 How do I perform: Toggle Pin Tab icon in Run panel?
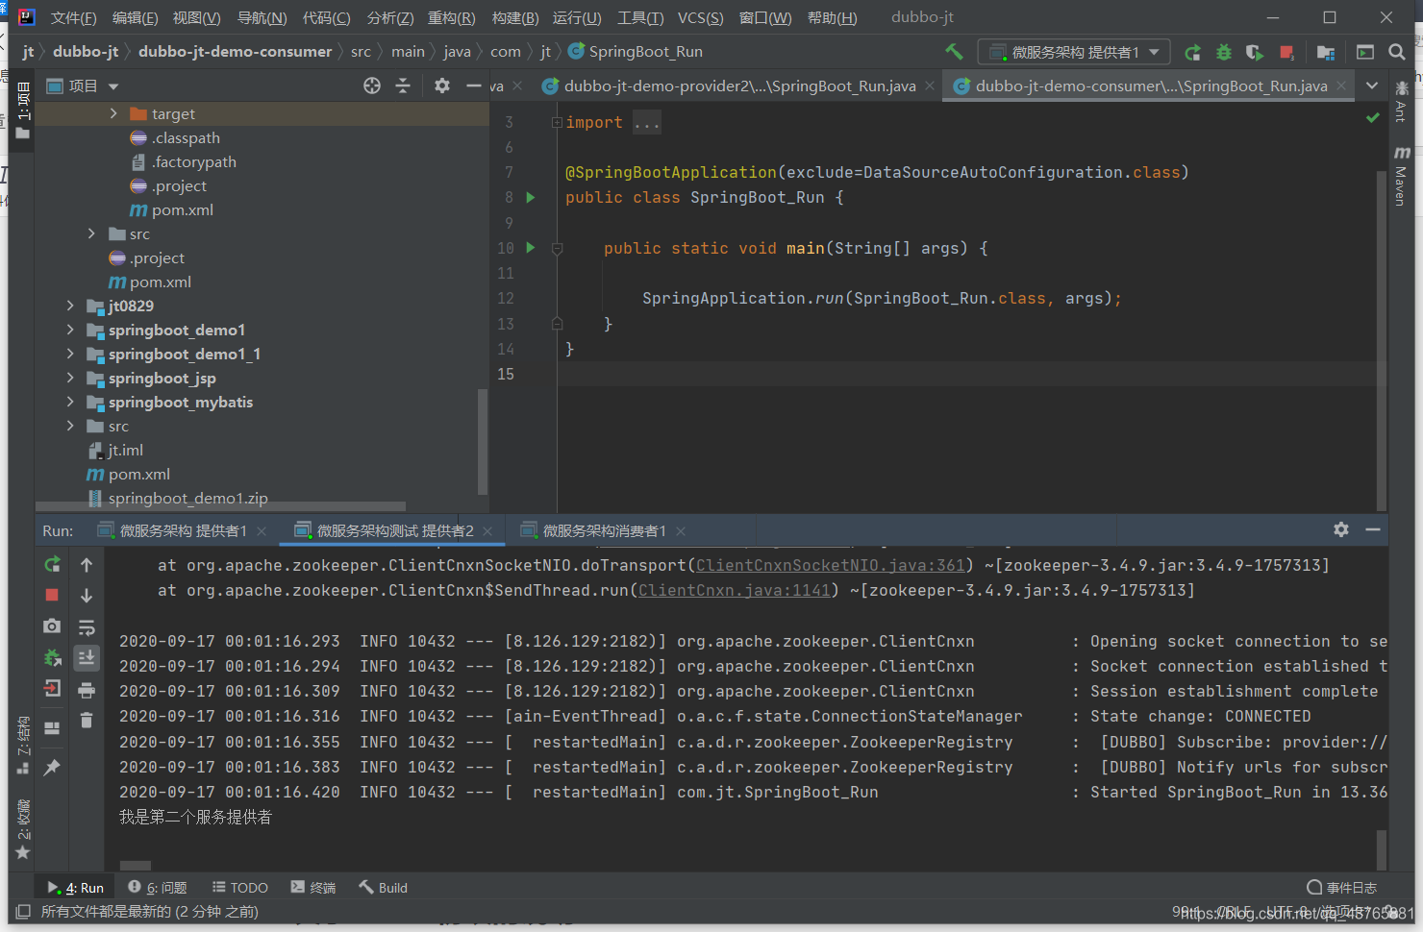pyautogui.click(x=52, y=767)
